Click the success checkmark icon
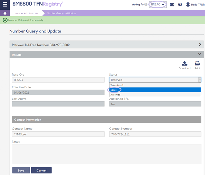Viewport: 205px width, 175px height. click(x=5, y=20)
